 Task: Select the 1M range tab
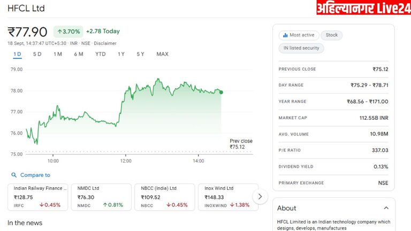[x=58, y=54]
